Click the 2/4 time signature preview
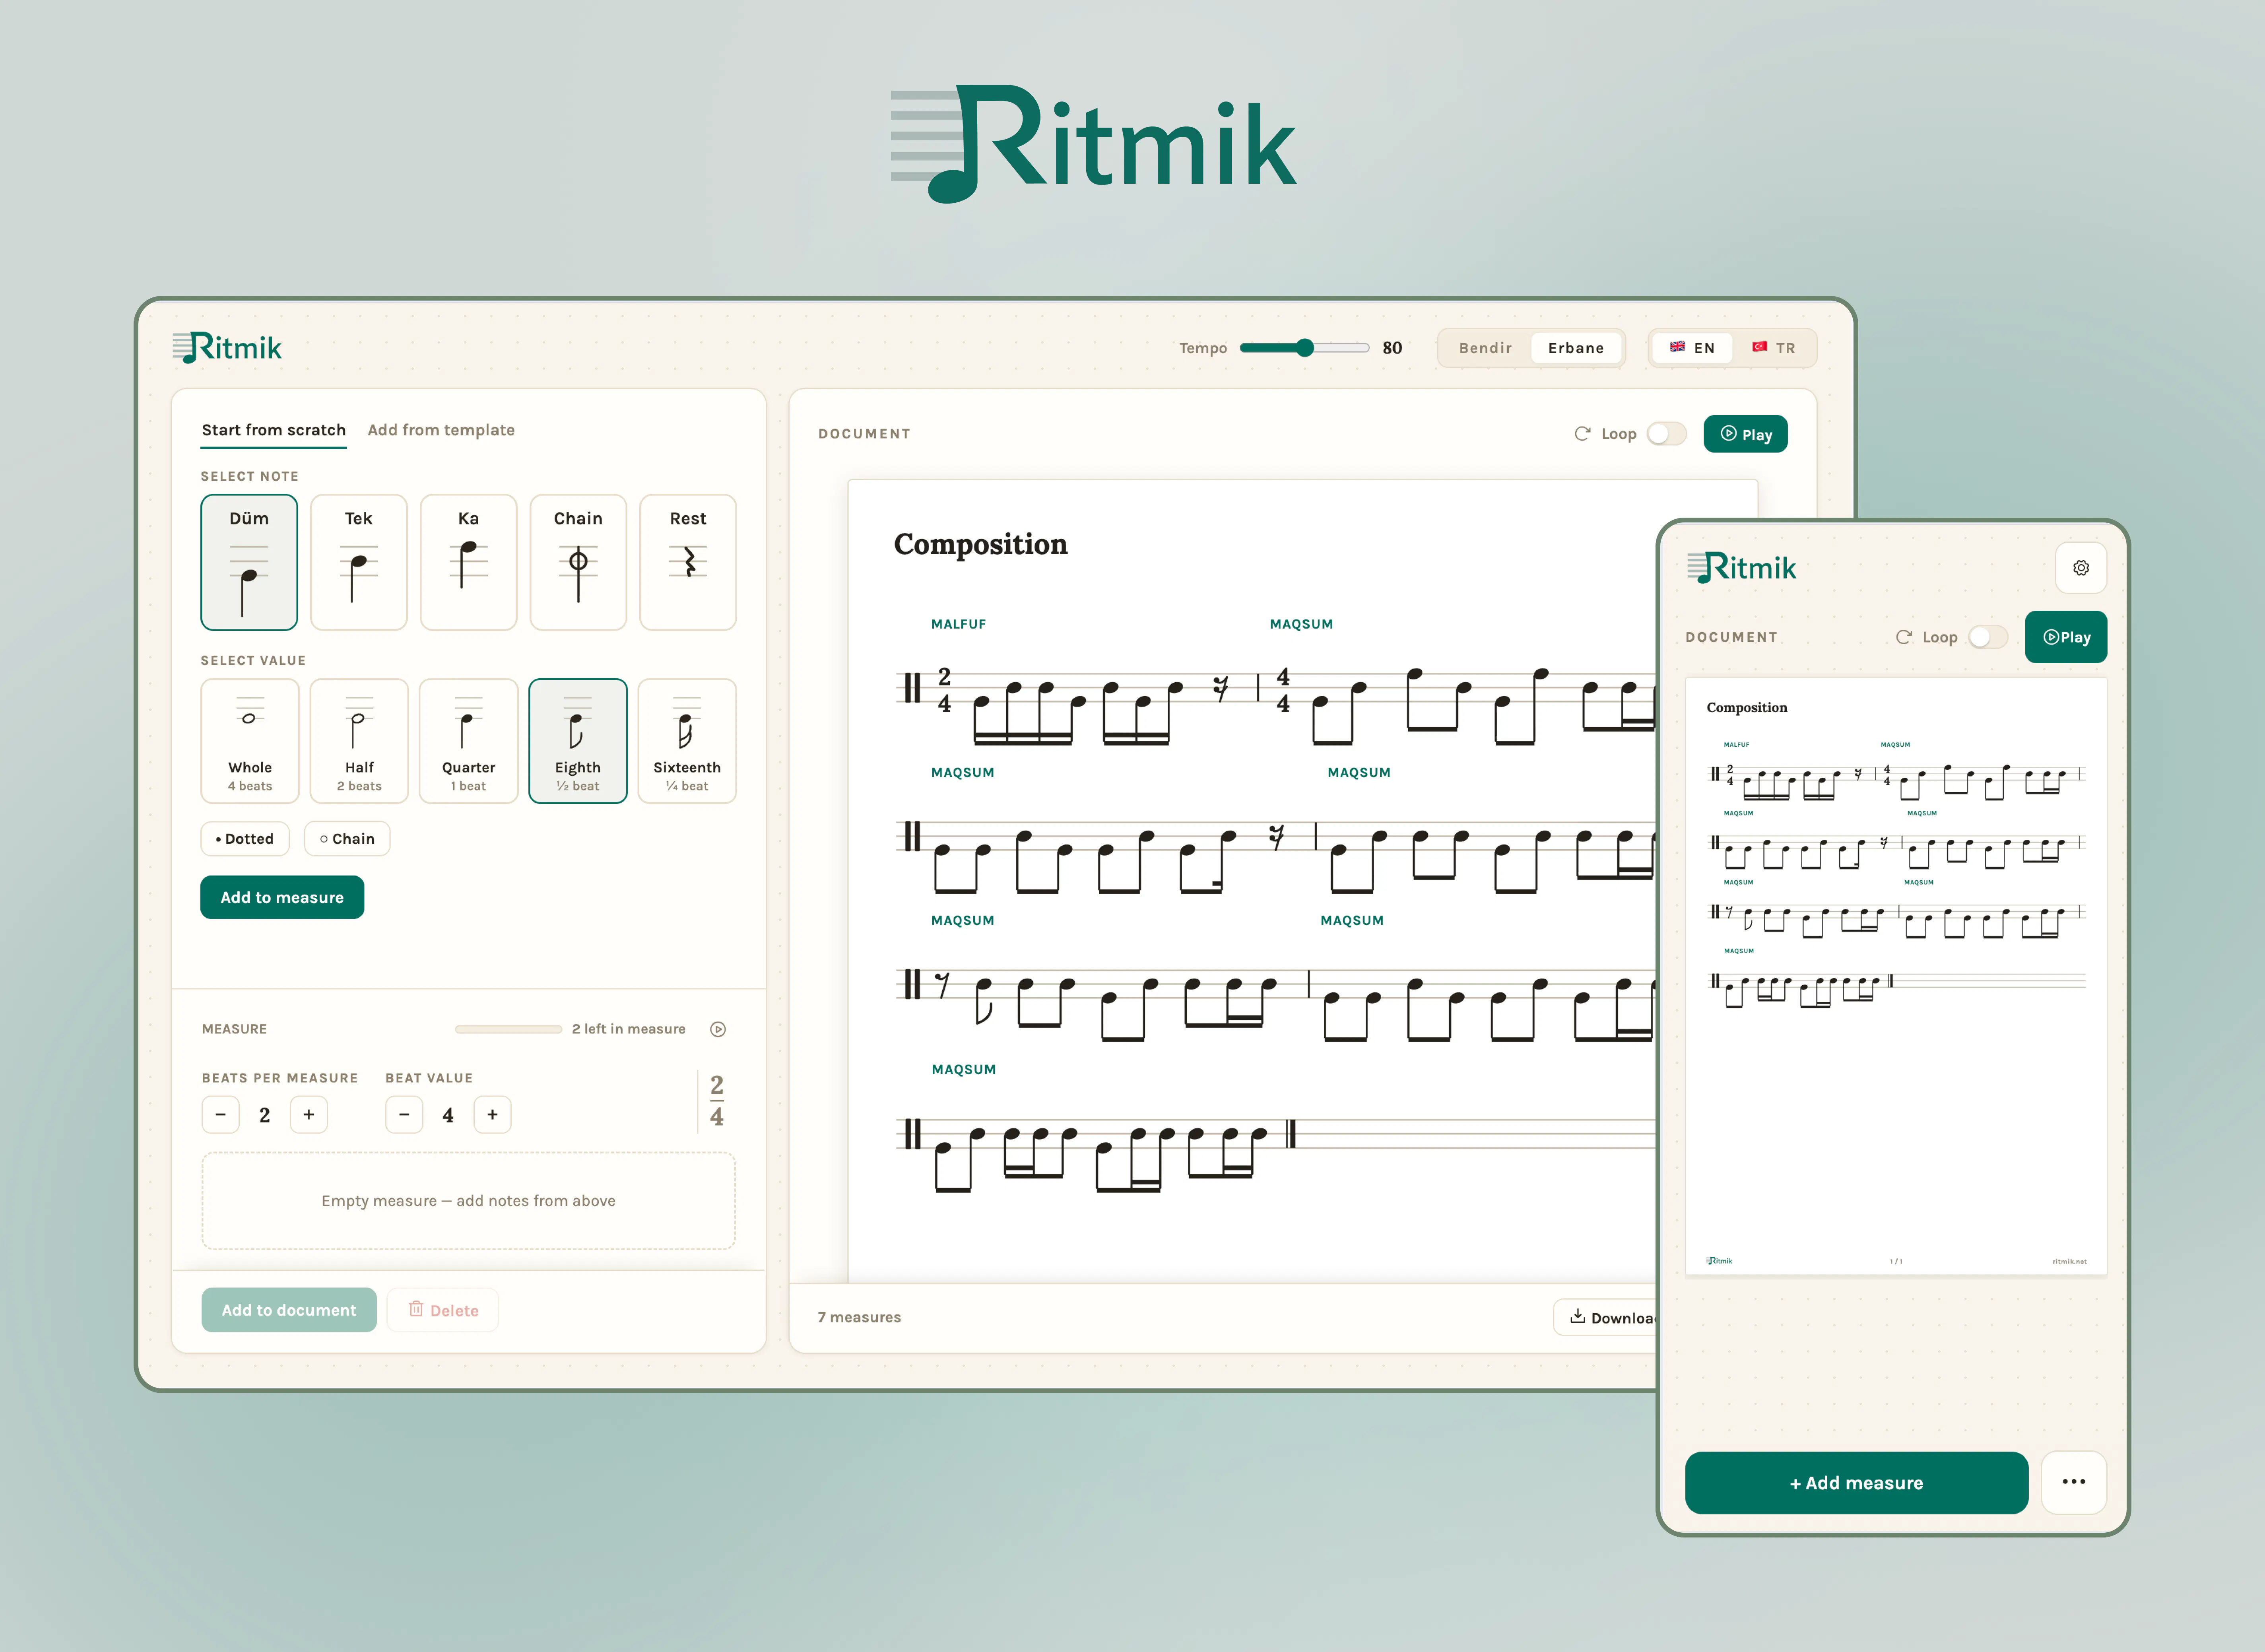This screenshot has height=1652, width=2265. point(717,1101)
